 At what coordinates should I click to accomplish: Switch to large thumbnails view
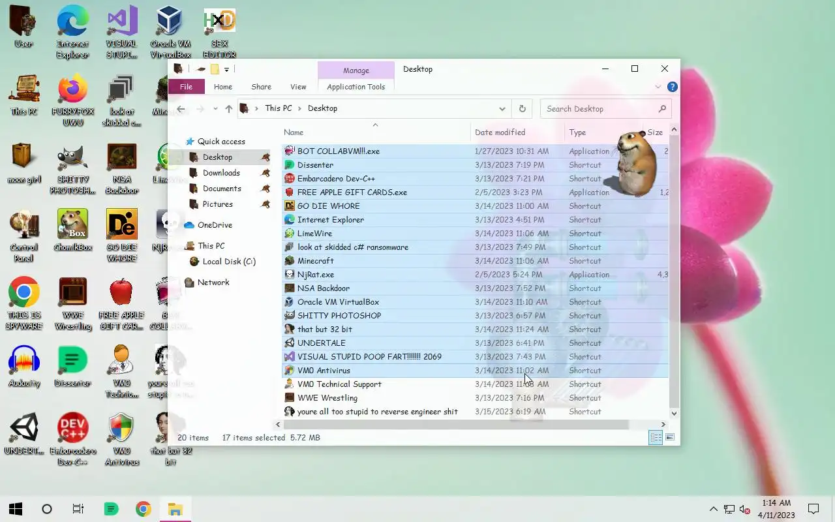point(670,437)
